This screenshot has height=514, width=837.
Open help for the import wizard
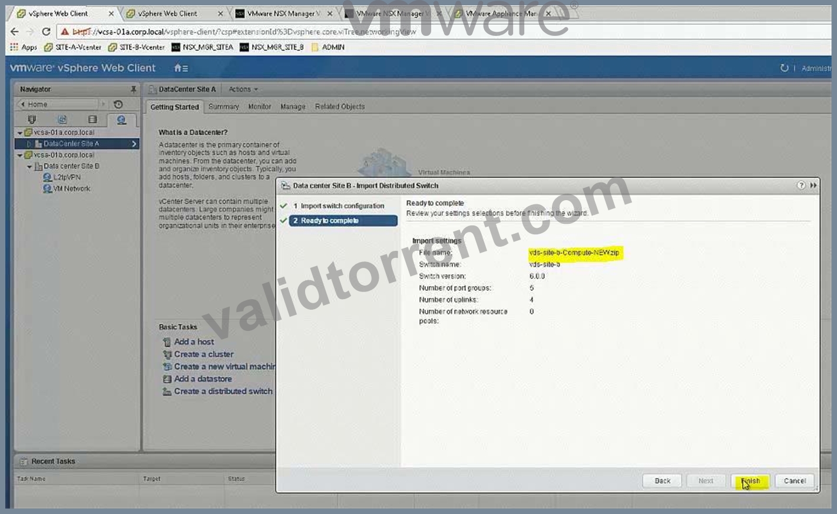coord(801,185)
